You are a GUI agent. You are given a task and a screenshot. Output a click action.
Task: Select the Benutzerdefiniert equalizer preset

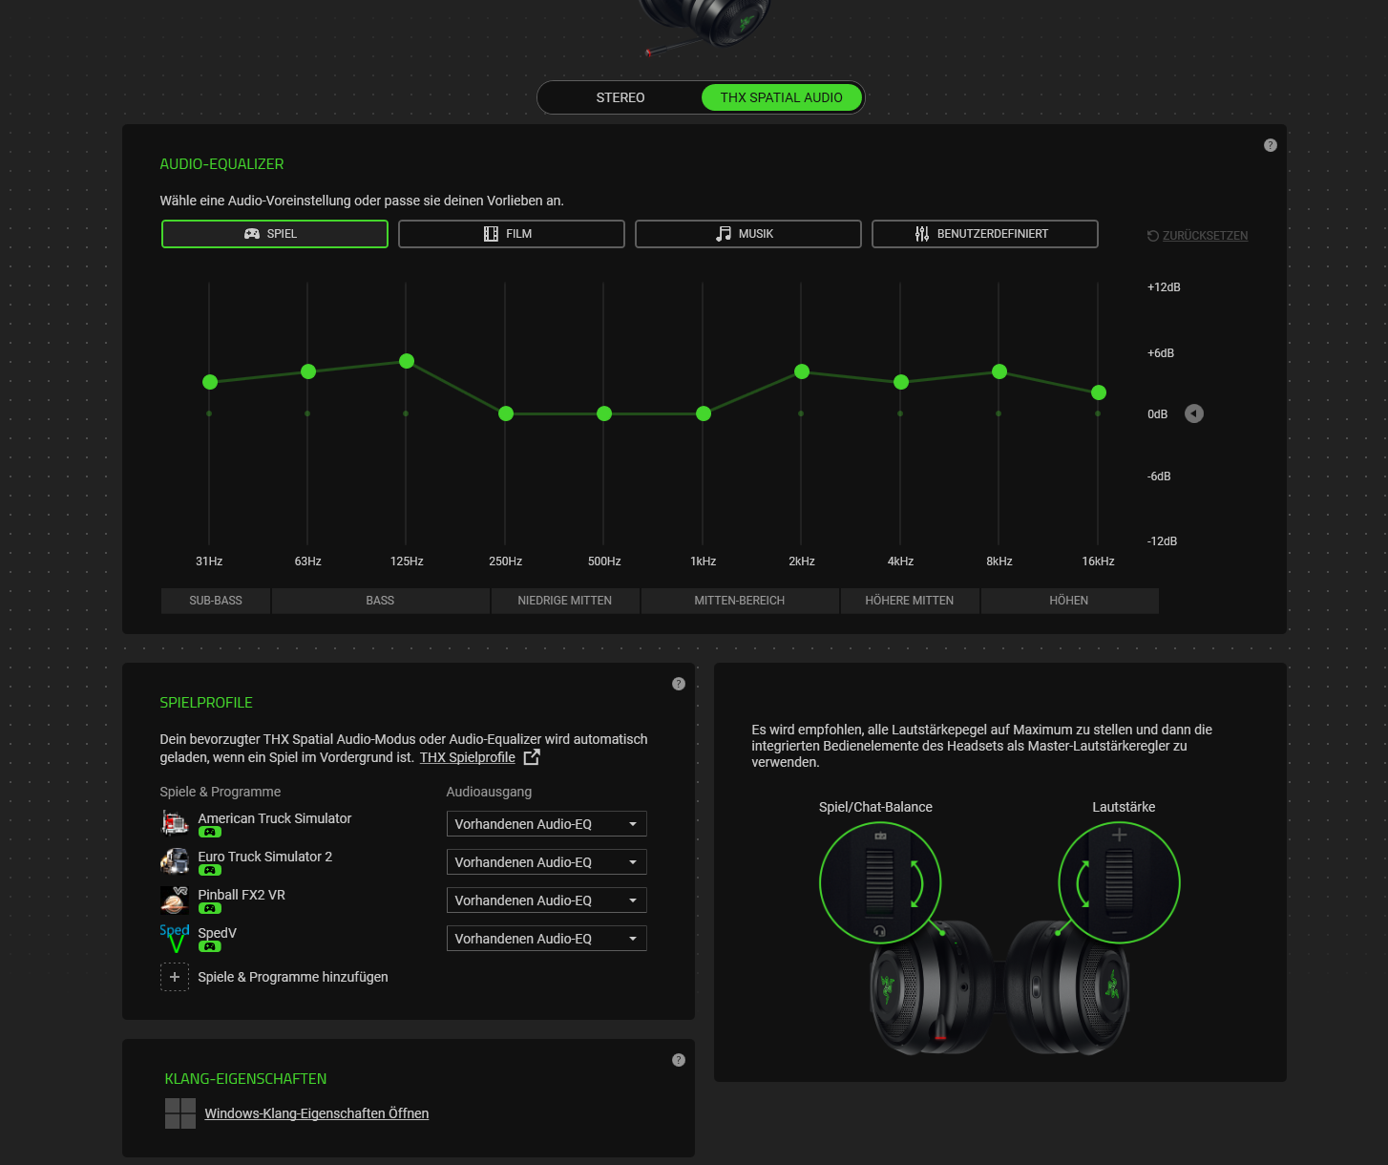point(985,234)
